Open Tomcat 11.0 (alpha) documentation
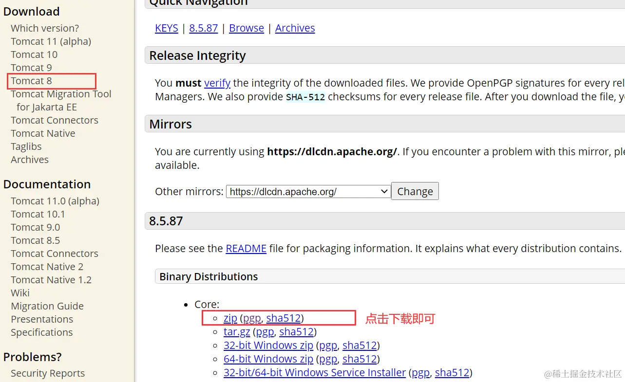This screenshot has height=382, width=625. coord(55,201)
